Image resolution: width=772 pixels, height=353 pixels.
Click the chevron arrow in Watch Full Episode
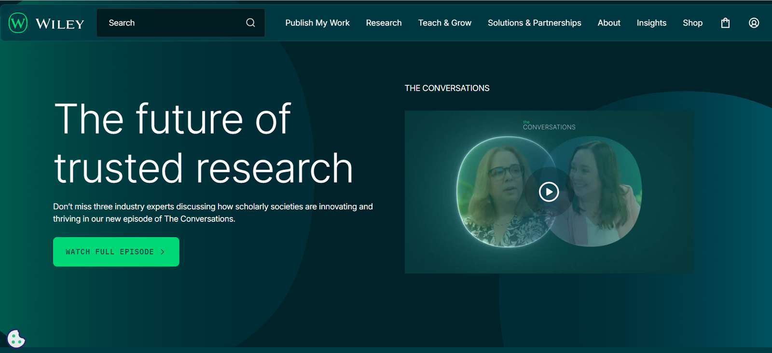163,252
